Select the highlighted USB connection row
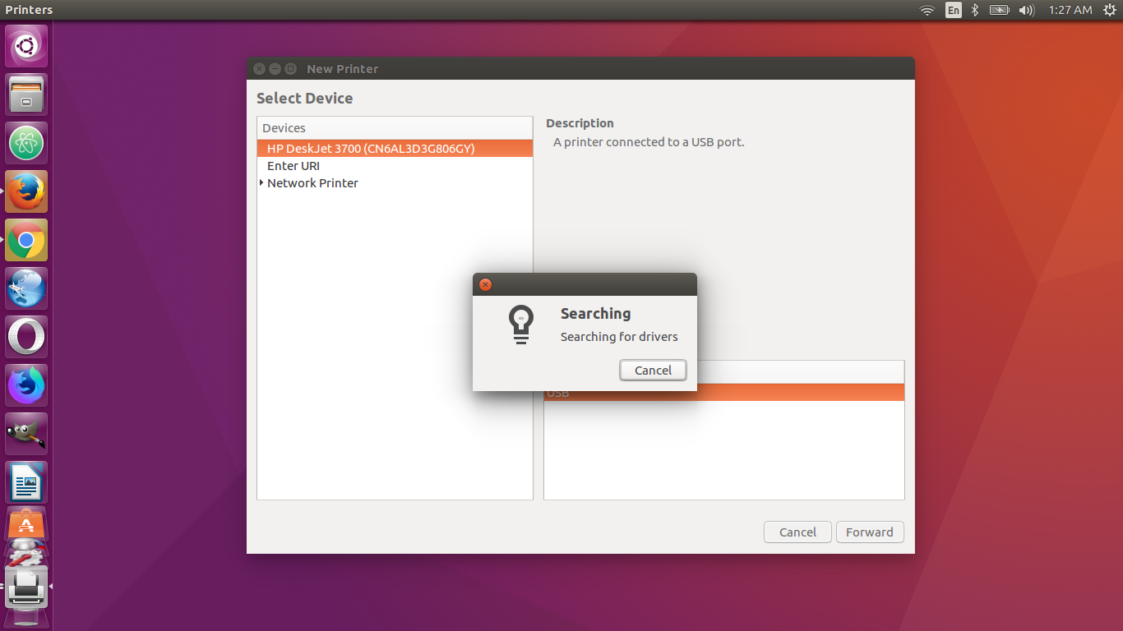 [723, 393]
